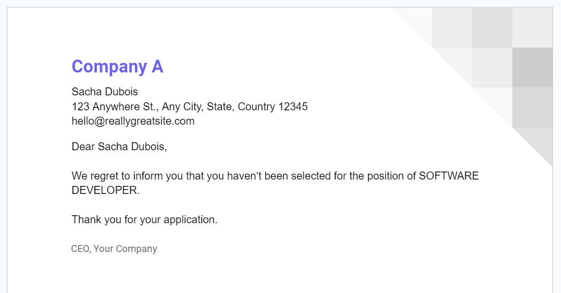Click the postal code "12345"
Screen dimensions: 561x293
point(293,107)
